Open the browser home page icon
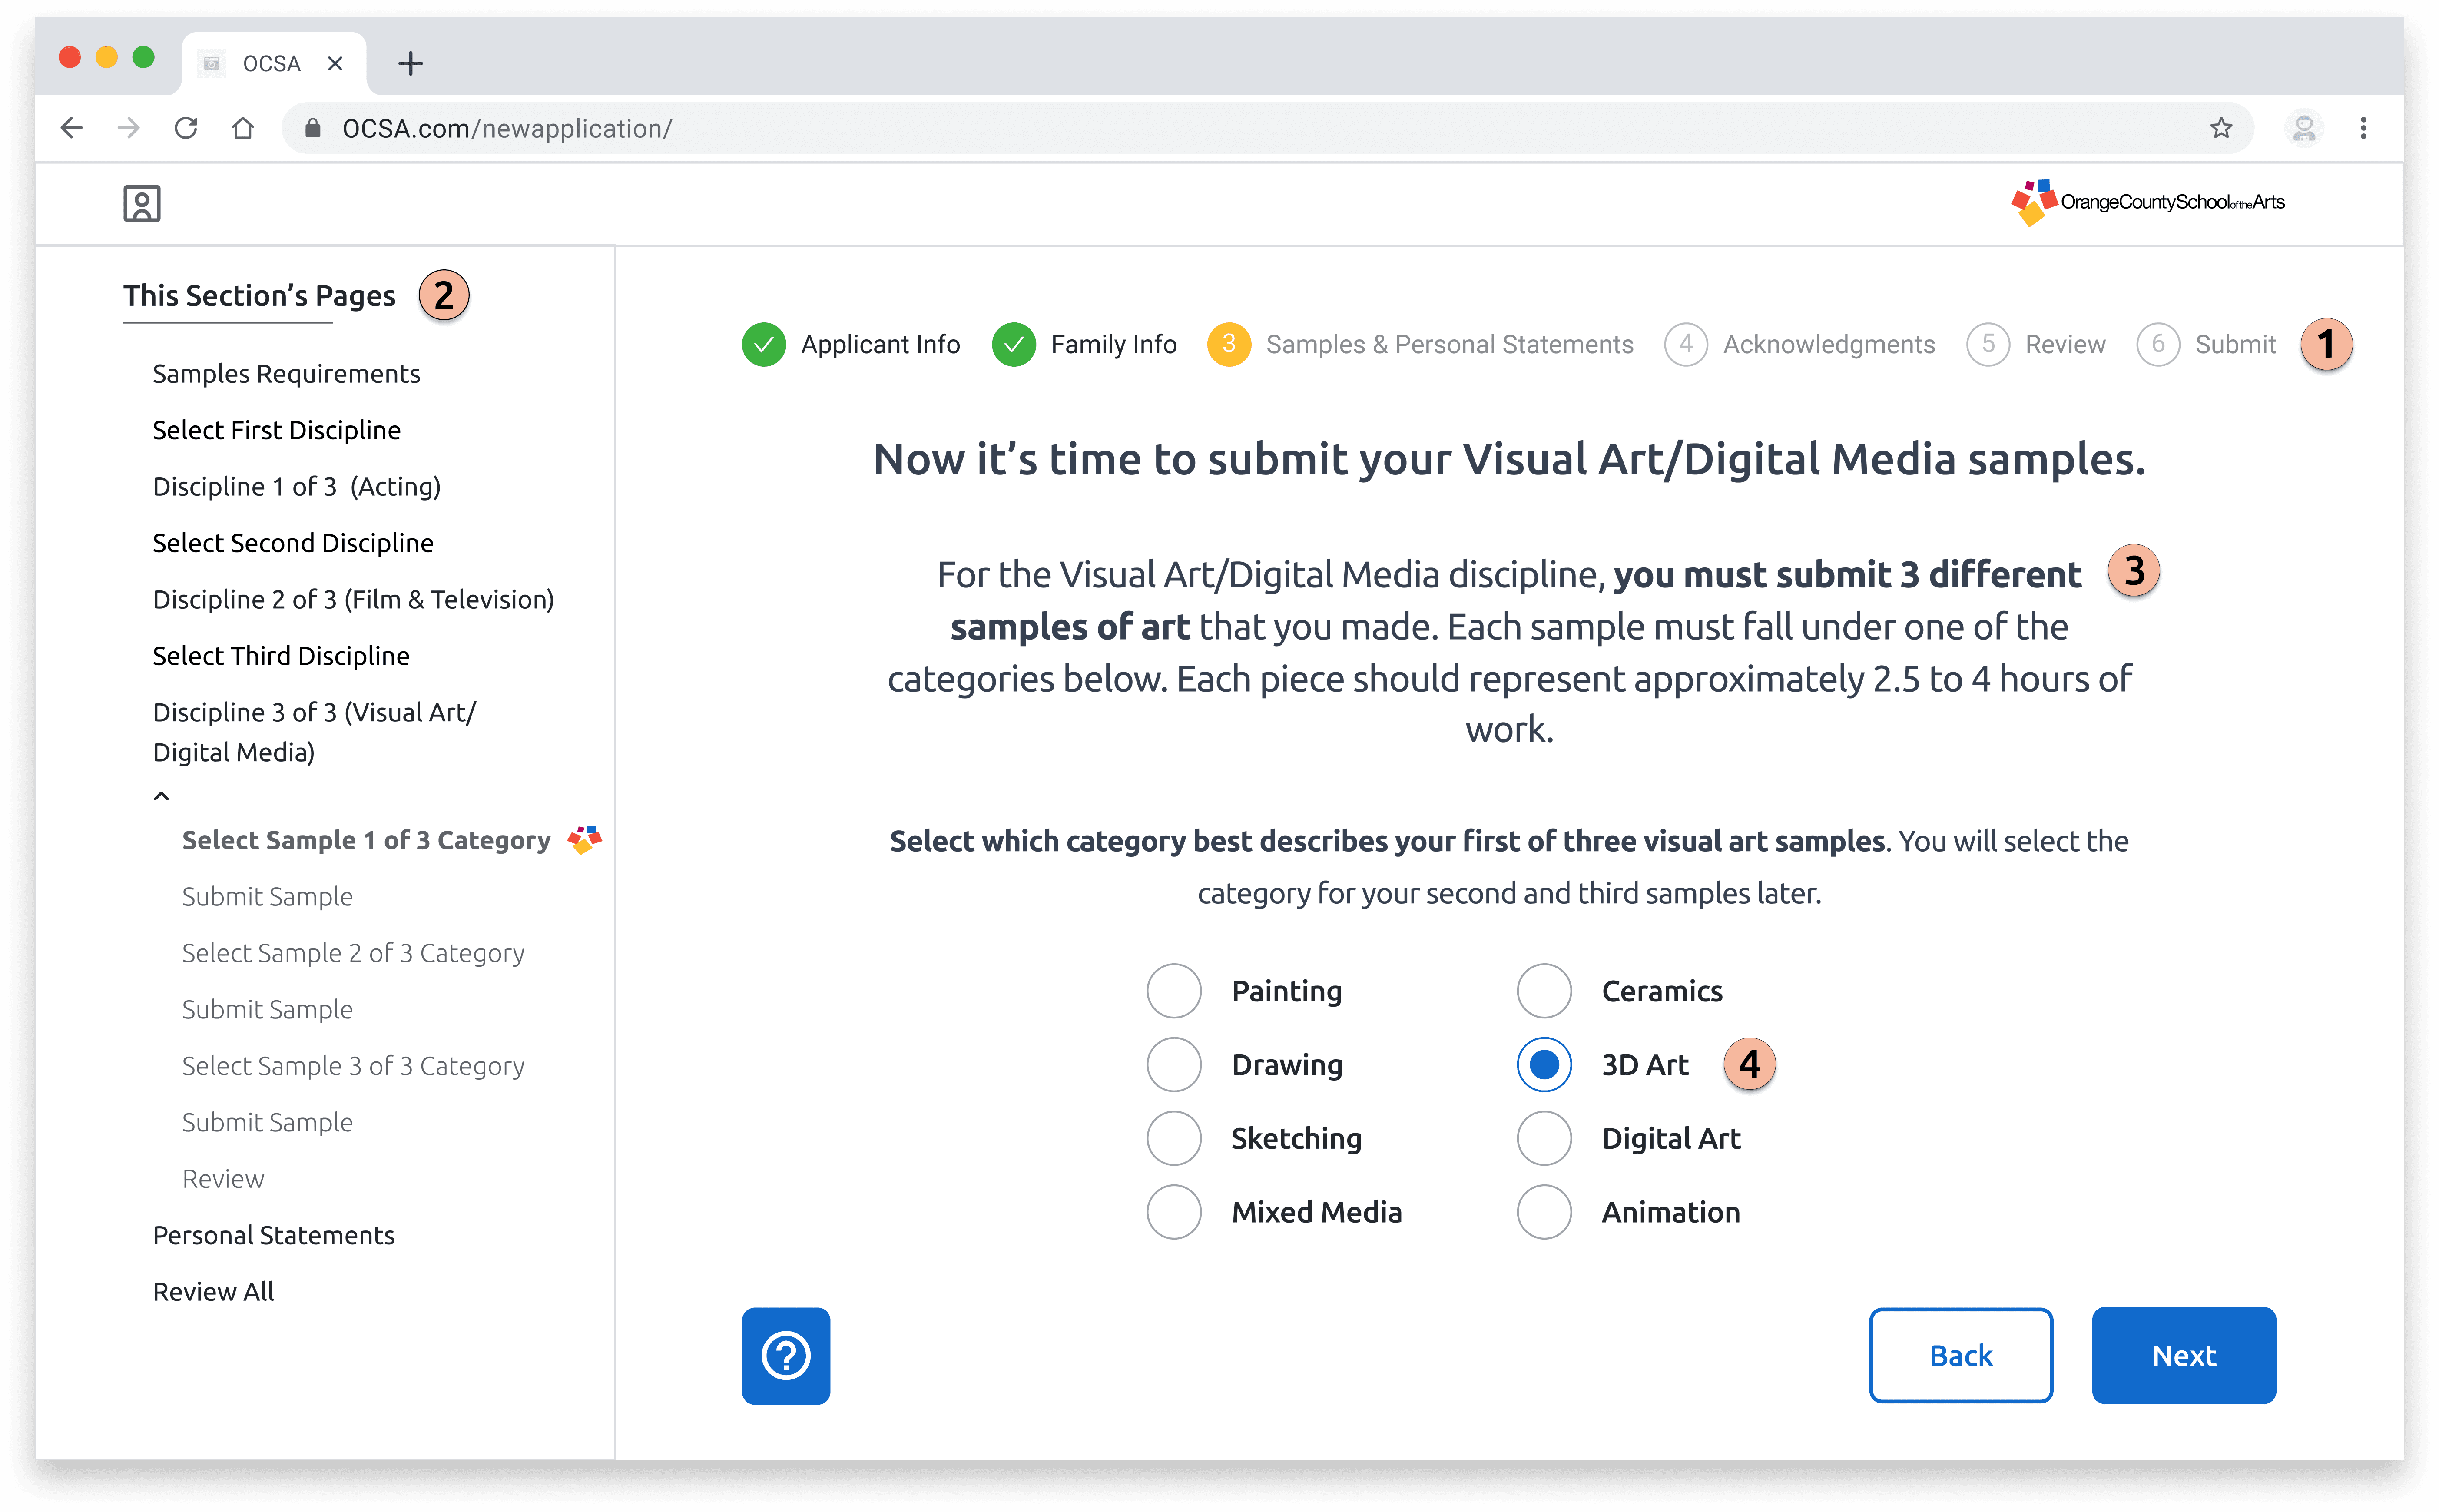Image resolution: width=2439 pixels, height=1512 pixels. coord(243,128)
